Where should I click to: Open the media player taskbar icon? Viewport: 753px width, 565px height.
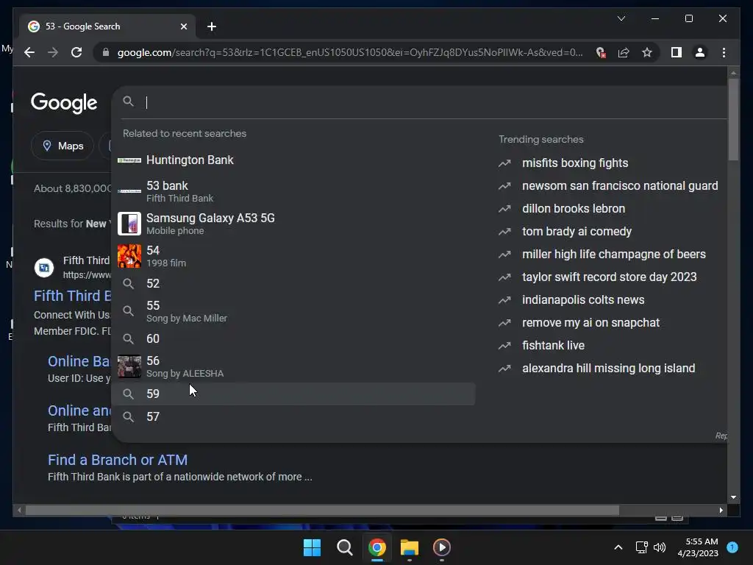tap(442, 547)
